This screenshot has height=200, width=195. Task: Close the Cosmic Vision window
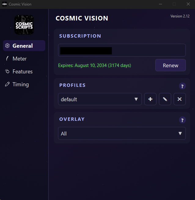(188, 4)
